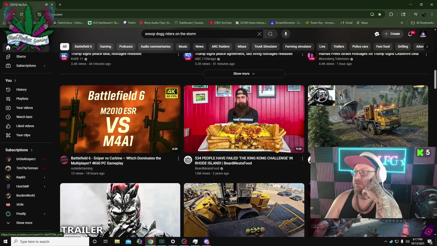Select the Truck Simulator filter chip
The height and width of the screenshot is (246, 437).
coord(266,46)
